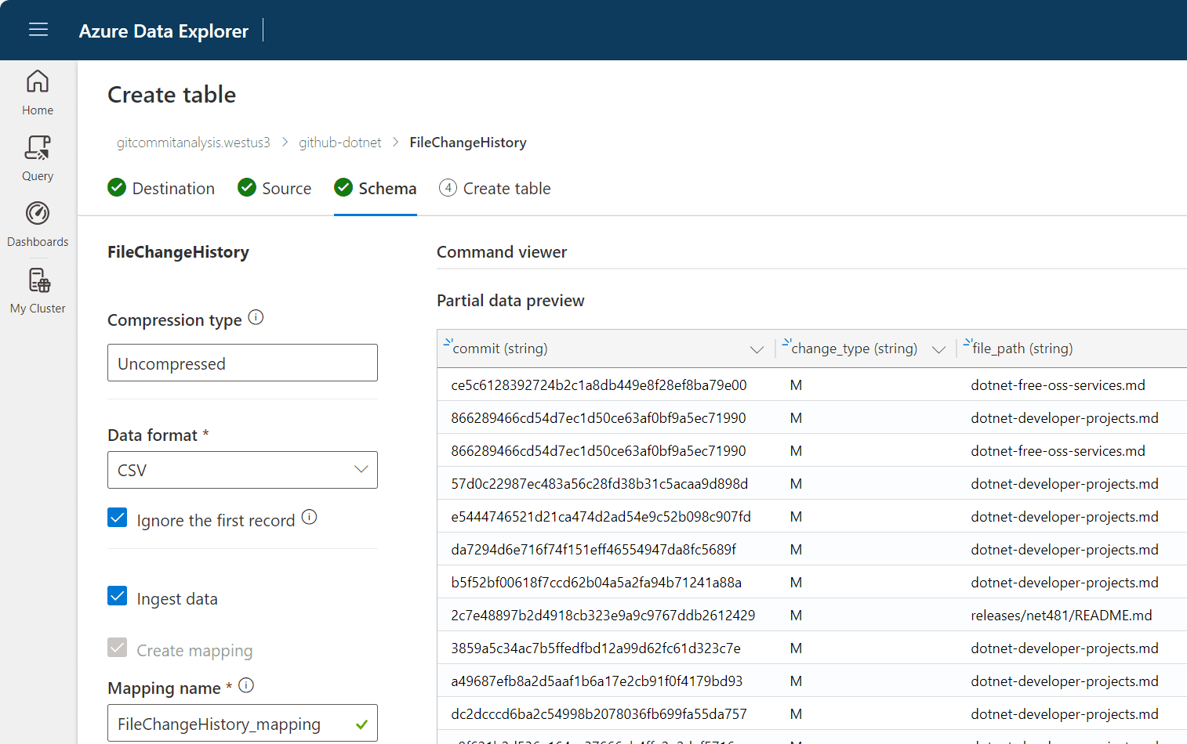Open My Cluster from sidebar
This screenshot has width=1187, height=744.
pyautogui.click(x=38, y=291)
